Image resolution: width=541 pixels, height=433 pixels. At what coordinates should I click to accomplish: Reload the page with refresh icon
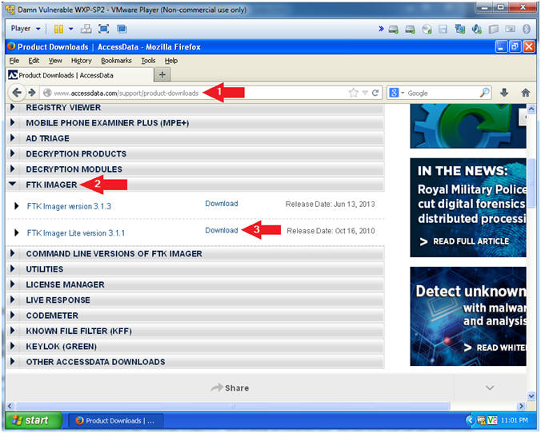click(x=375, y=93)
